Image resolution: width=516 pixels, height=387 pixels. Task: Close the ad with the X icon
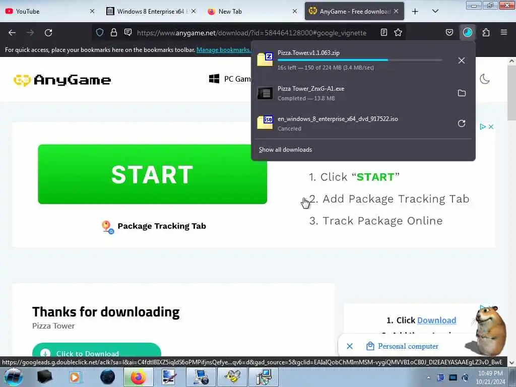[x=491, y=126]
